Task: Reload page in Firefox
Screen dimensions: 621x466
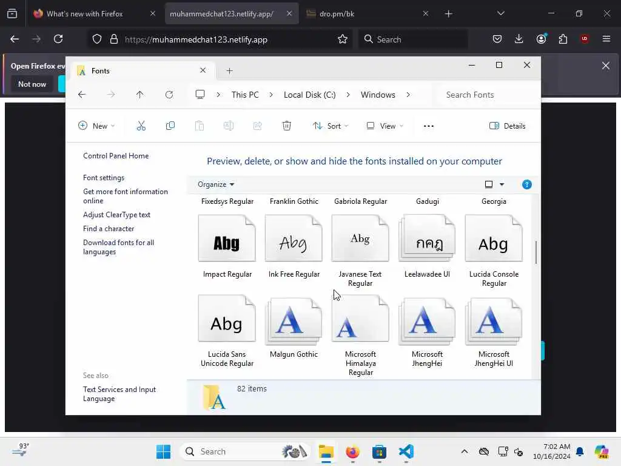Action: pyautogui.click(x=58, y=39)
